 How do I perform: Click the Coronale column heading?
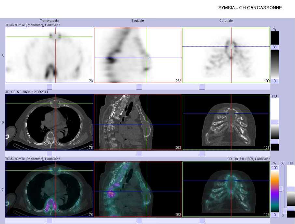coord(226,21)
